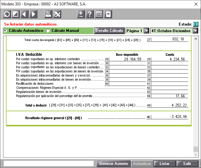The height and width of the screenshot is (168, 201).
Task: Click field 45 total a deducir 4.252,22
Action: [x=170, y=105]
